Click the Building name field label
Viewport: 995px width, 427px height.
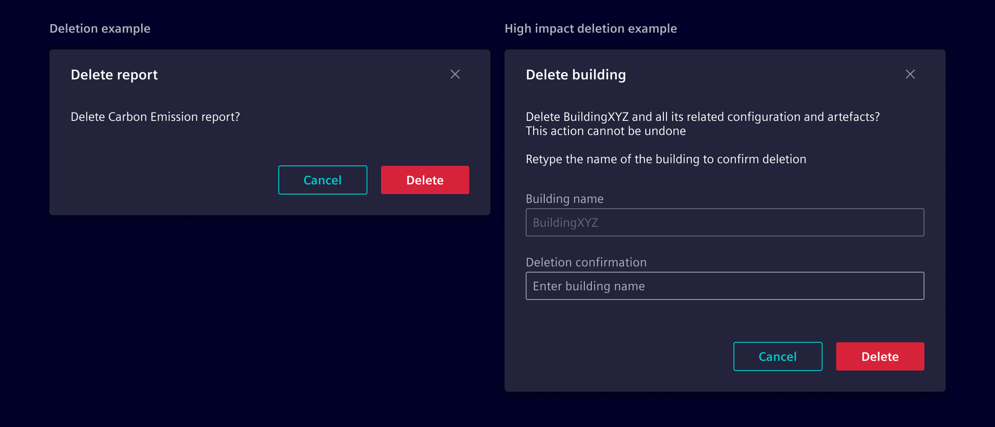point(565,199)
